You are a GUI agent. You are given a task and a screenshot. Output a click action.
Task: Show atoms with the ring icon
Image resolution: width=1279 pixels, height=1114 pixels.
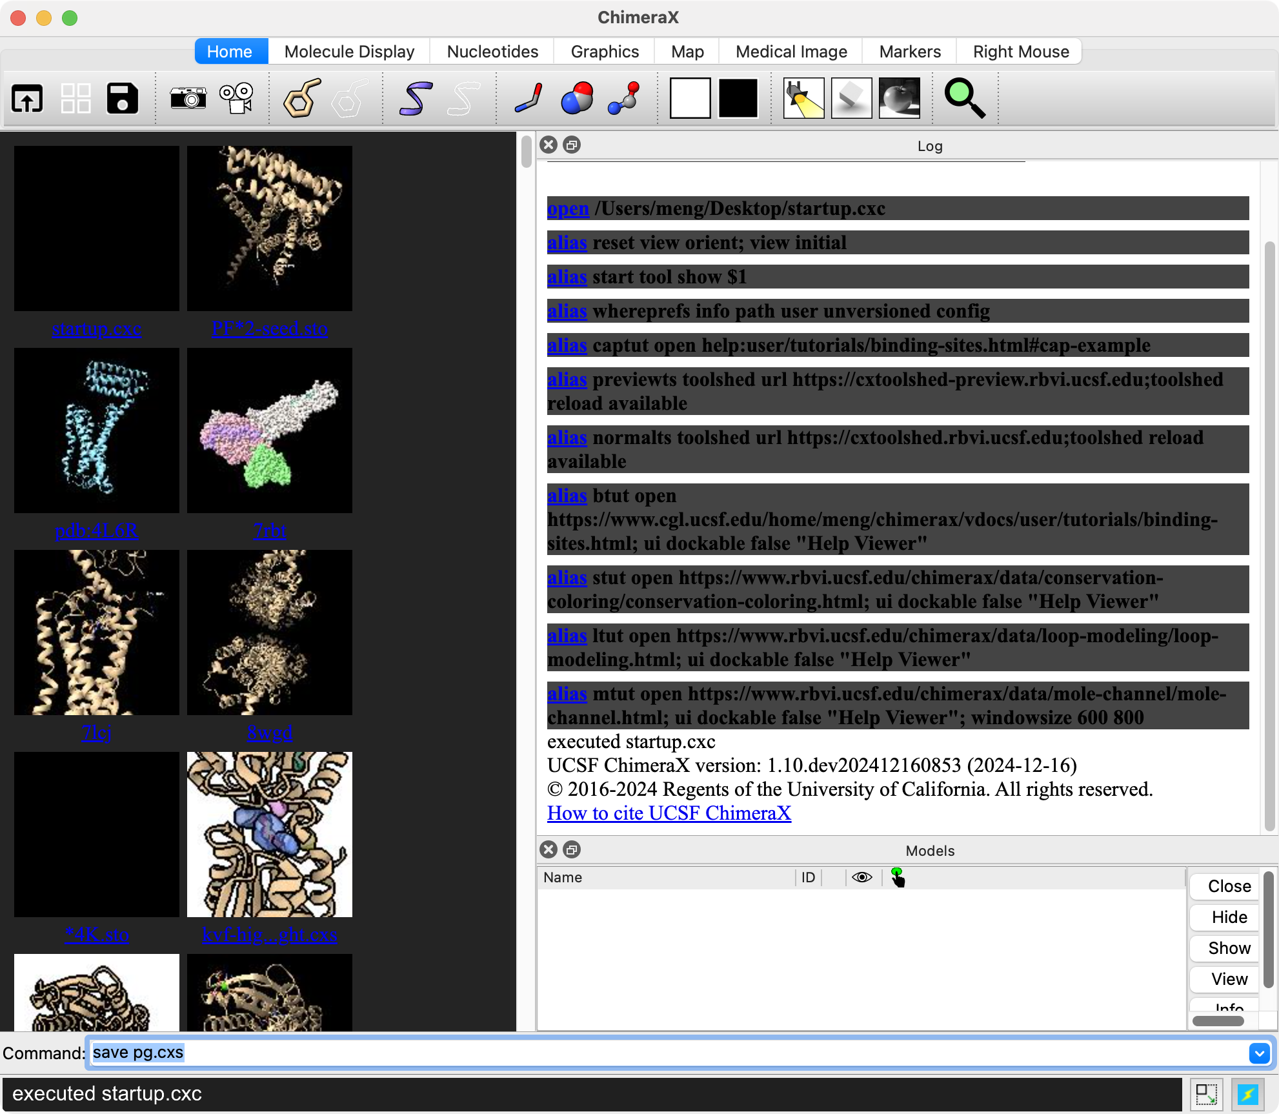[x=302, y=99]
